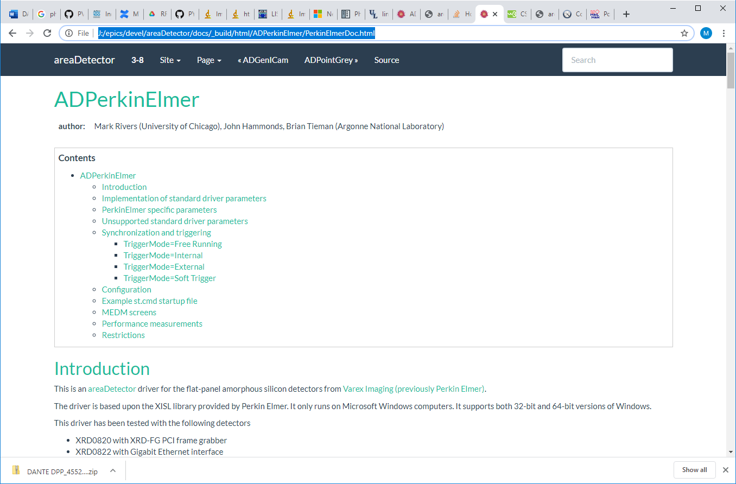Switch to the Microsoft logo tab
This screenshot has width=736, height=484.
(323, 15)
